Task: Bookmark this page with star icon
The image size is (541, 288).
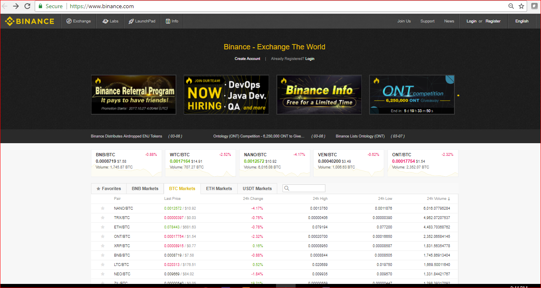Action: 521,6
